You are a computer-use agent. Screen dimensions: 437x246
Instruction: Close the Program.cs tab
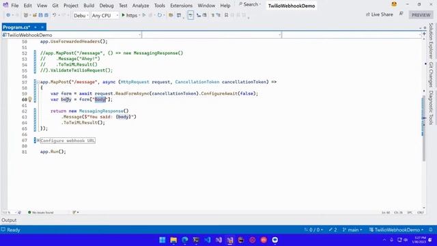click(x=42, y=27)
